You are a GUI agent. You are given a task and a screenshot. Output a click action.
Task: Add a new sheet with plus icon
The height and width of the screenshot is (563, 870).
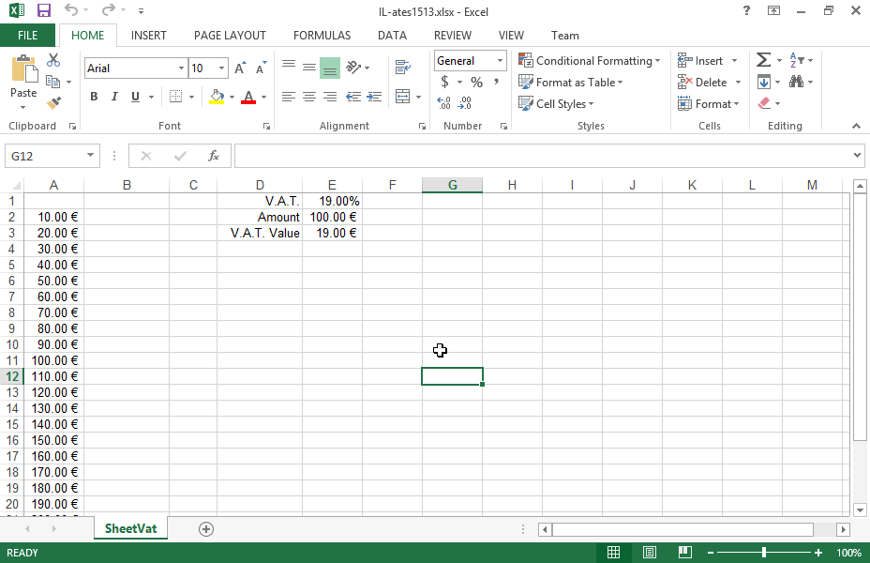click(206, 529)
